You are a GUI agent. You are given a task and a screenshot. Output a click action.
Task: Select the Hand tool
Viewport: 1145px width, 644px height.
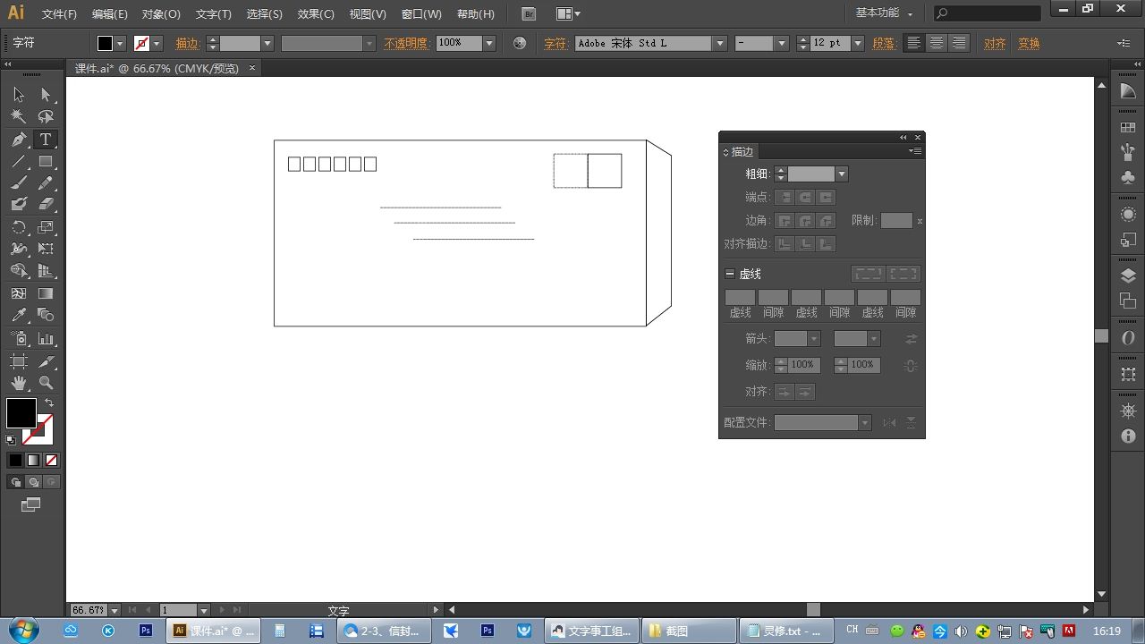(x=19, y=383)
